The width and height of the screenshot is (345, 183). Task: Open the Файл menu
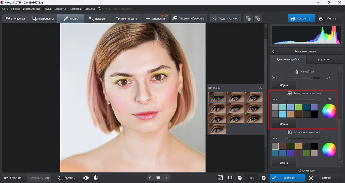(5, 9)
